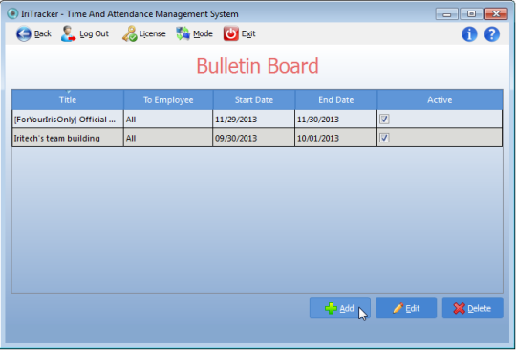516x350 pixels.
Task: Click the Mode label in toolbar
Action: [203, 33]
